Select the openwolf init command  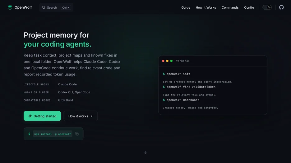point(178,74)
